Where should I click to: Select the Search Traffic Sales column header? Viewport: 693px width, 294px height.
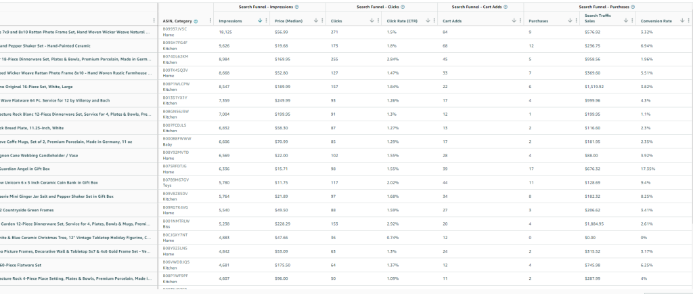pos(600,18)
